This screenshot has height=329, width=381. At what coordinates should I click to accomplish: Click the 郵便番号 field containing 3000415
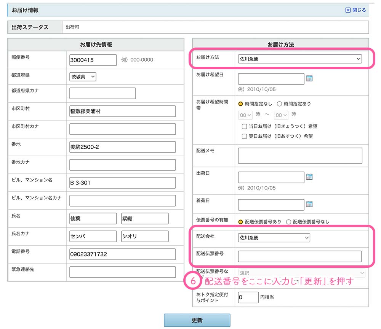[93, 60]
